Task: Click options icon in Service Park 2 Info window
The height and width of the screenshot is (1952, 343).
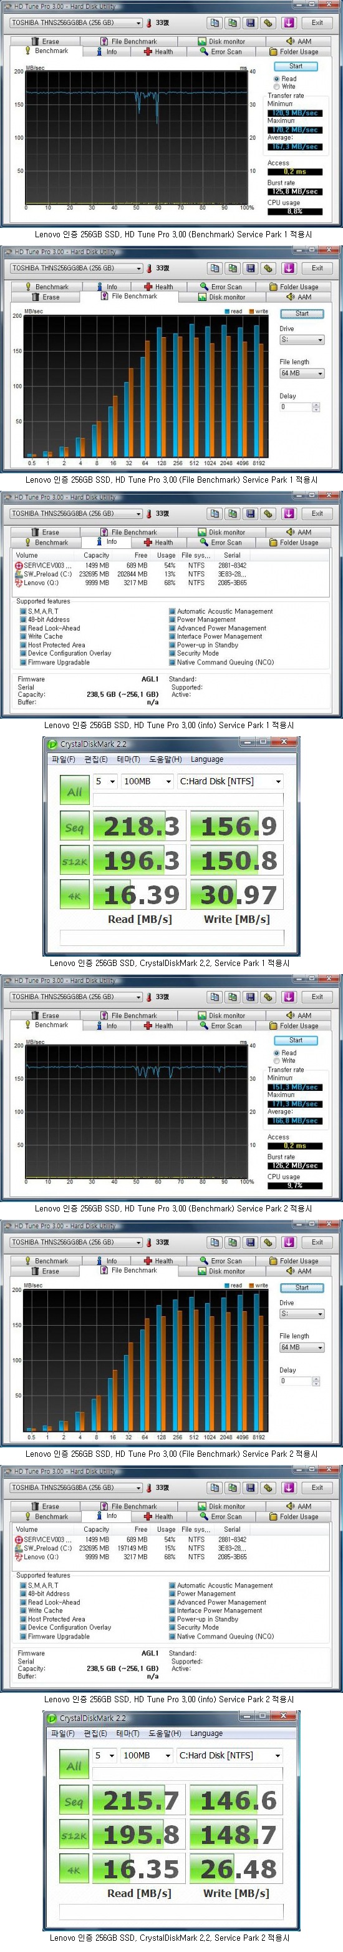Action: tap(268, 1488)
